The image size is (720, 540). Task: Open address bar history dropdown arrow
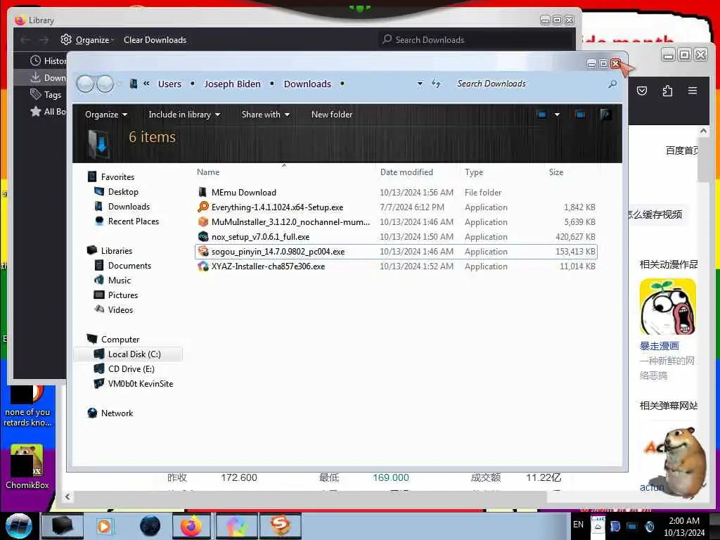420,84
